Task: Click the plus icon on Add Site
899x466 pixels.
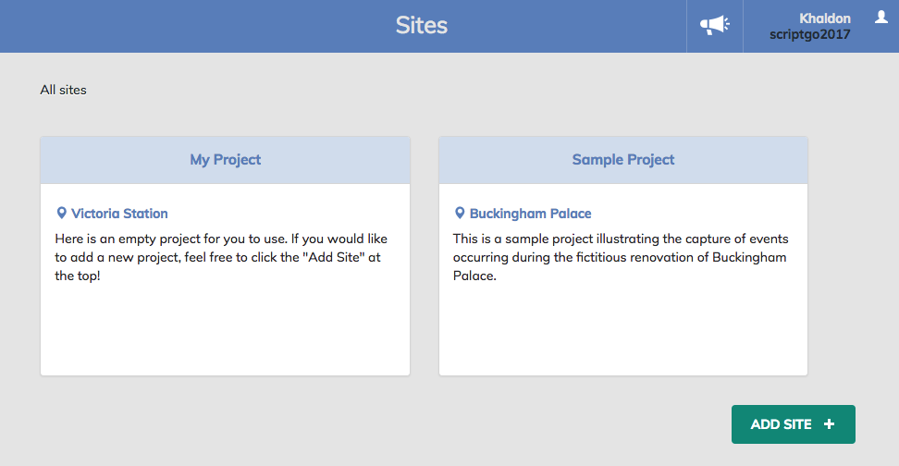Action: click(x=829, y=424)
